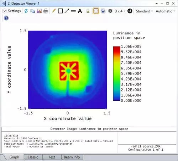178x161 pixels.
Task: Open the Automatic dropdown
Action: [x=165, y=11]
